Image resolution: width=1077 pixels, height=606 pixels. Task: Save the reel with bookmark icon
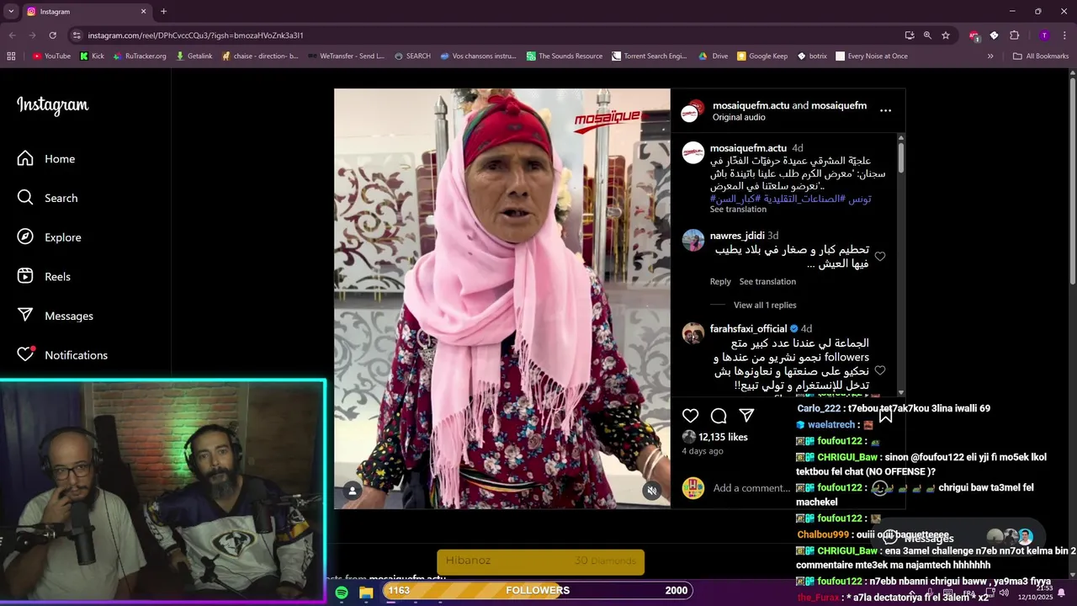coord(885,416)
